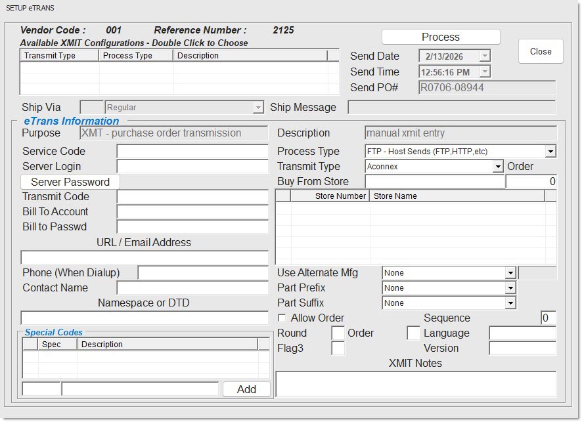Viewport: 582px width, 422px height.
Task: Expand the Part Prefix dropdown
Action: pyautogui.click(x=510, y=288)
